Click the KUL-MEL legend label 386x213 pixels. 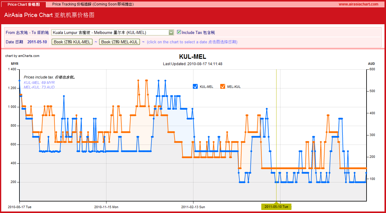tap(207, 87)
